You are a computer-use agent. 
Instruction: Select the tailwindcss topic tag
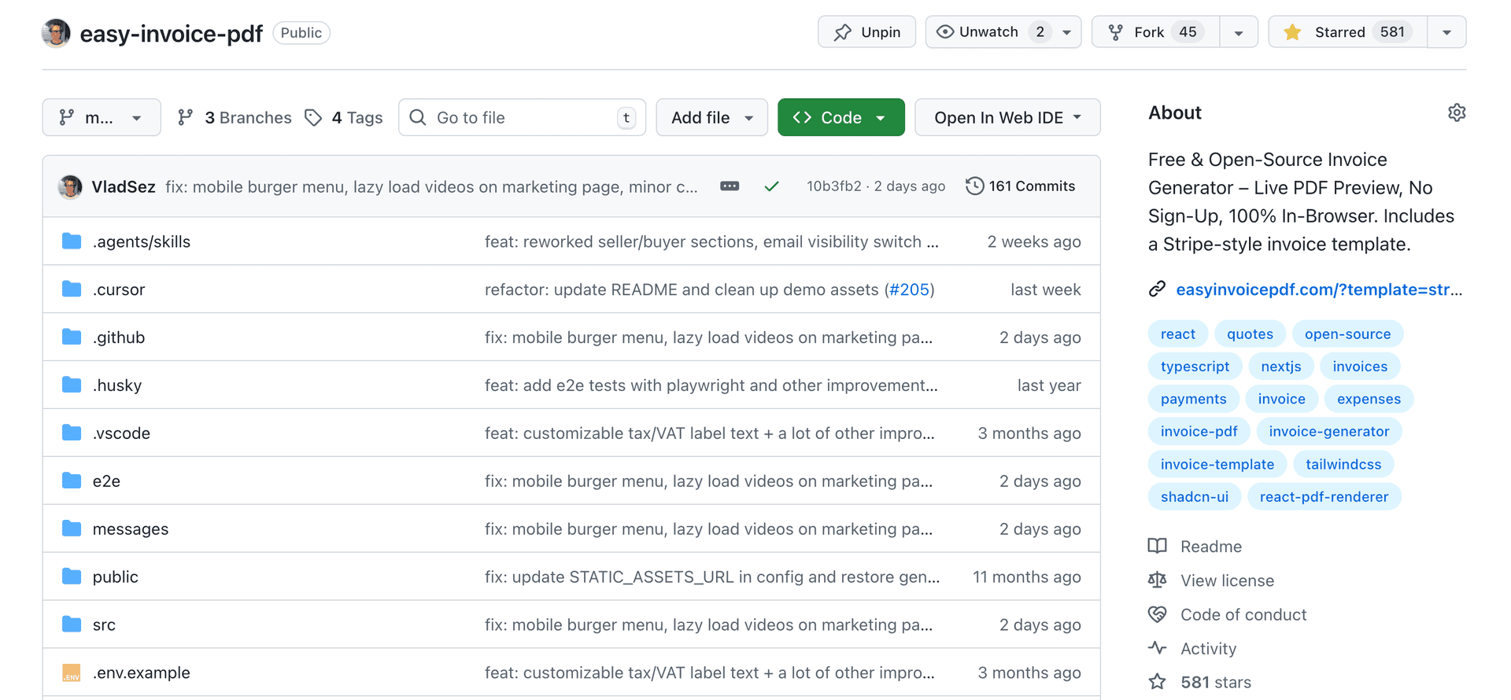tap(1343, 464)
